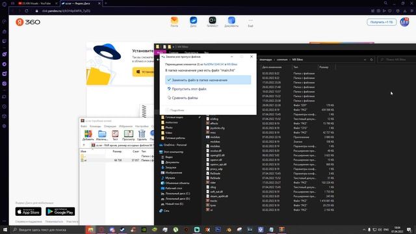This screenshot has width=416, height=234.
Task: Open WinRAR Файл menu
Action: 84,126
